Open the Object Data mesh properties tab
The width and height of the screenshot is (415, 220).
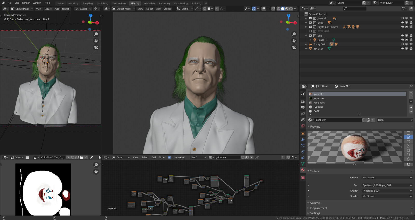pos(303,164)
